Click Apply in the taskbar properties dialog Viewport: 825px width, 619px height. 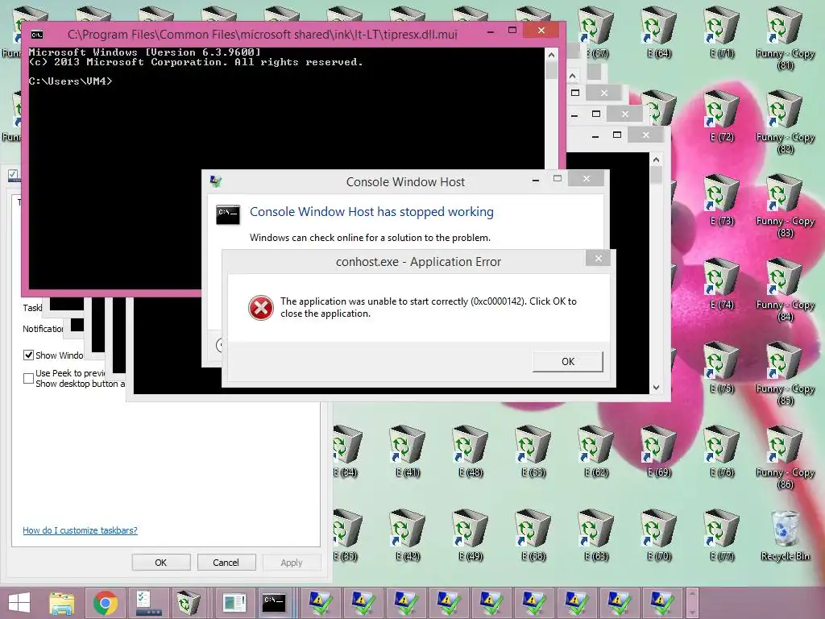[x=292, y=562]
